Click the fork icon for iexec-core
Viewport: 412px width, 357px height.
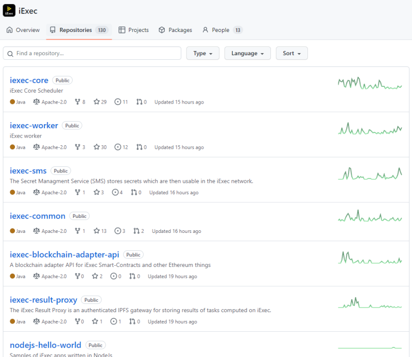click(x=78, y=101)
